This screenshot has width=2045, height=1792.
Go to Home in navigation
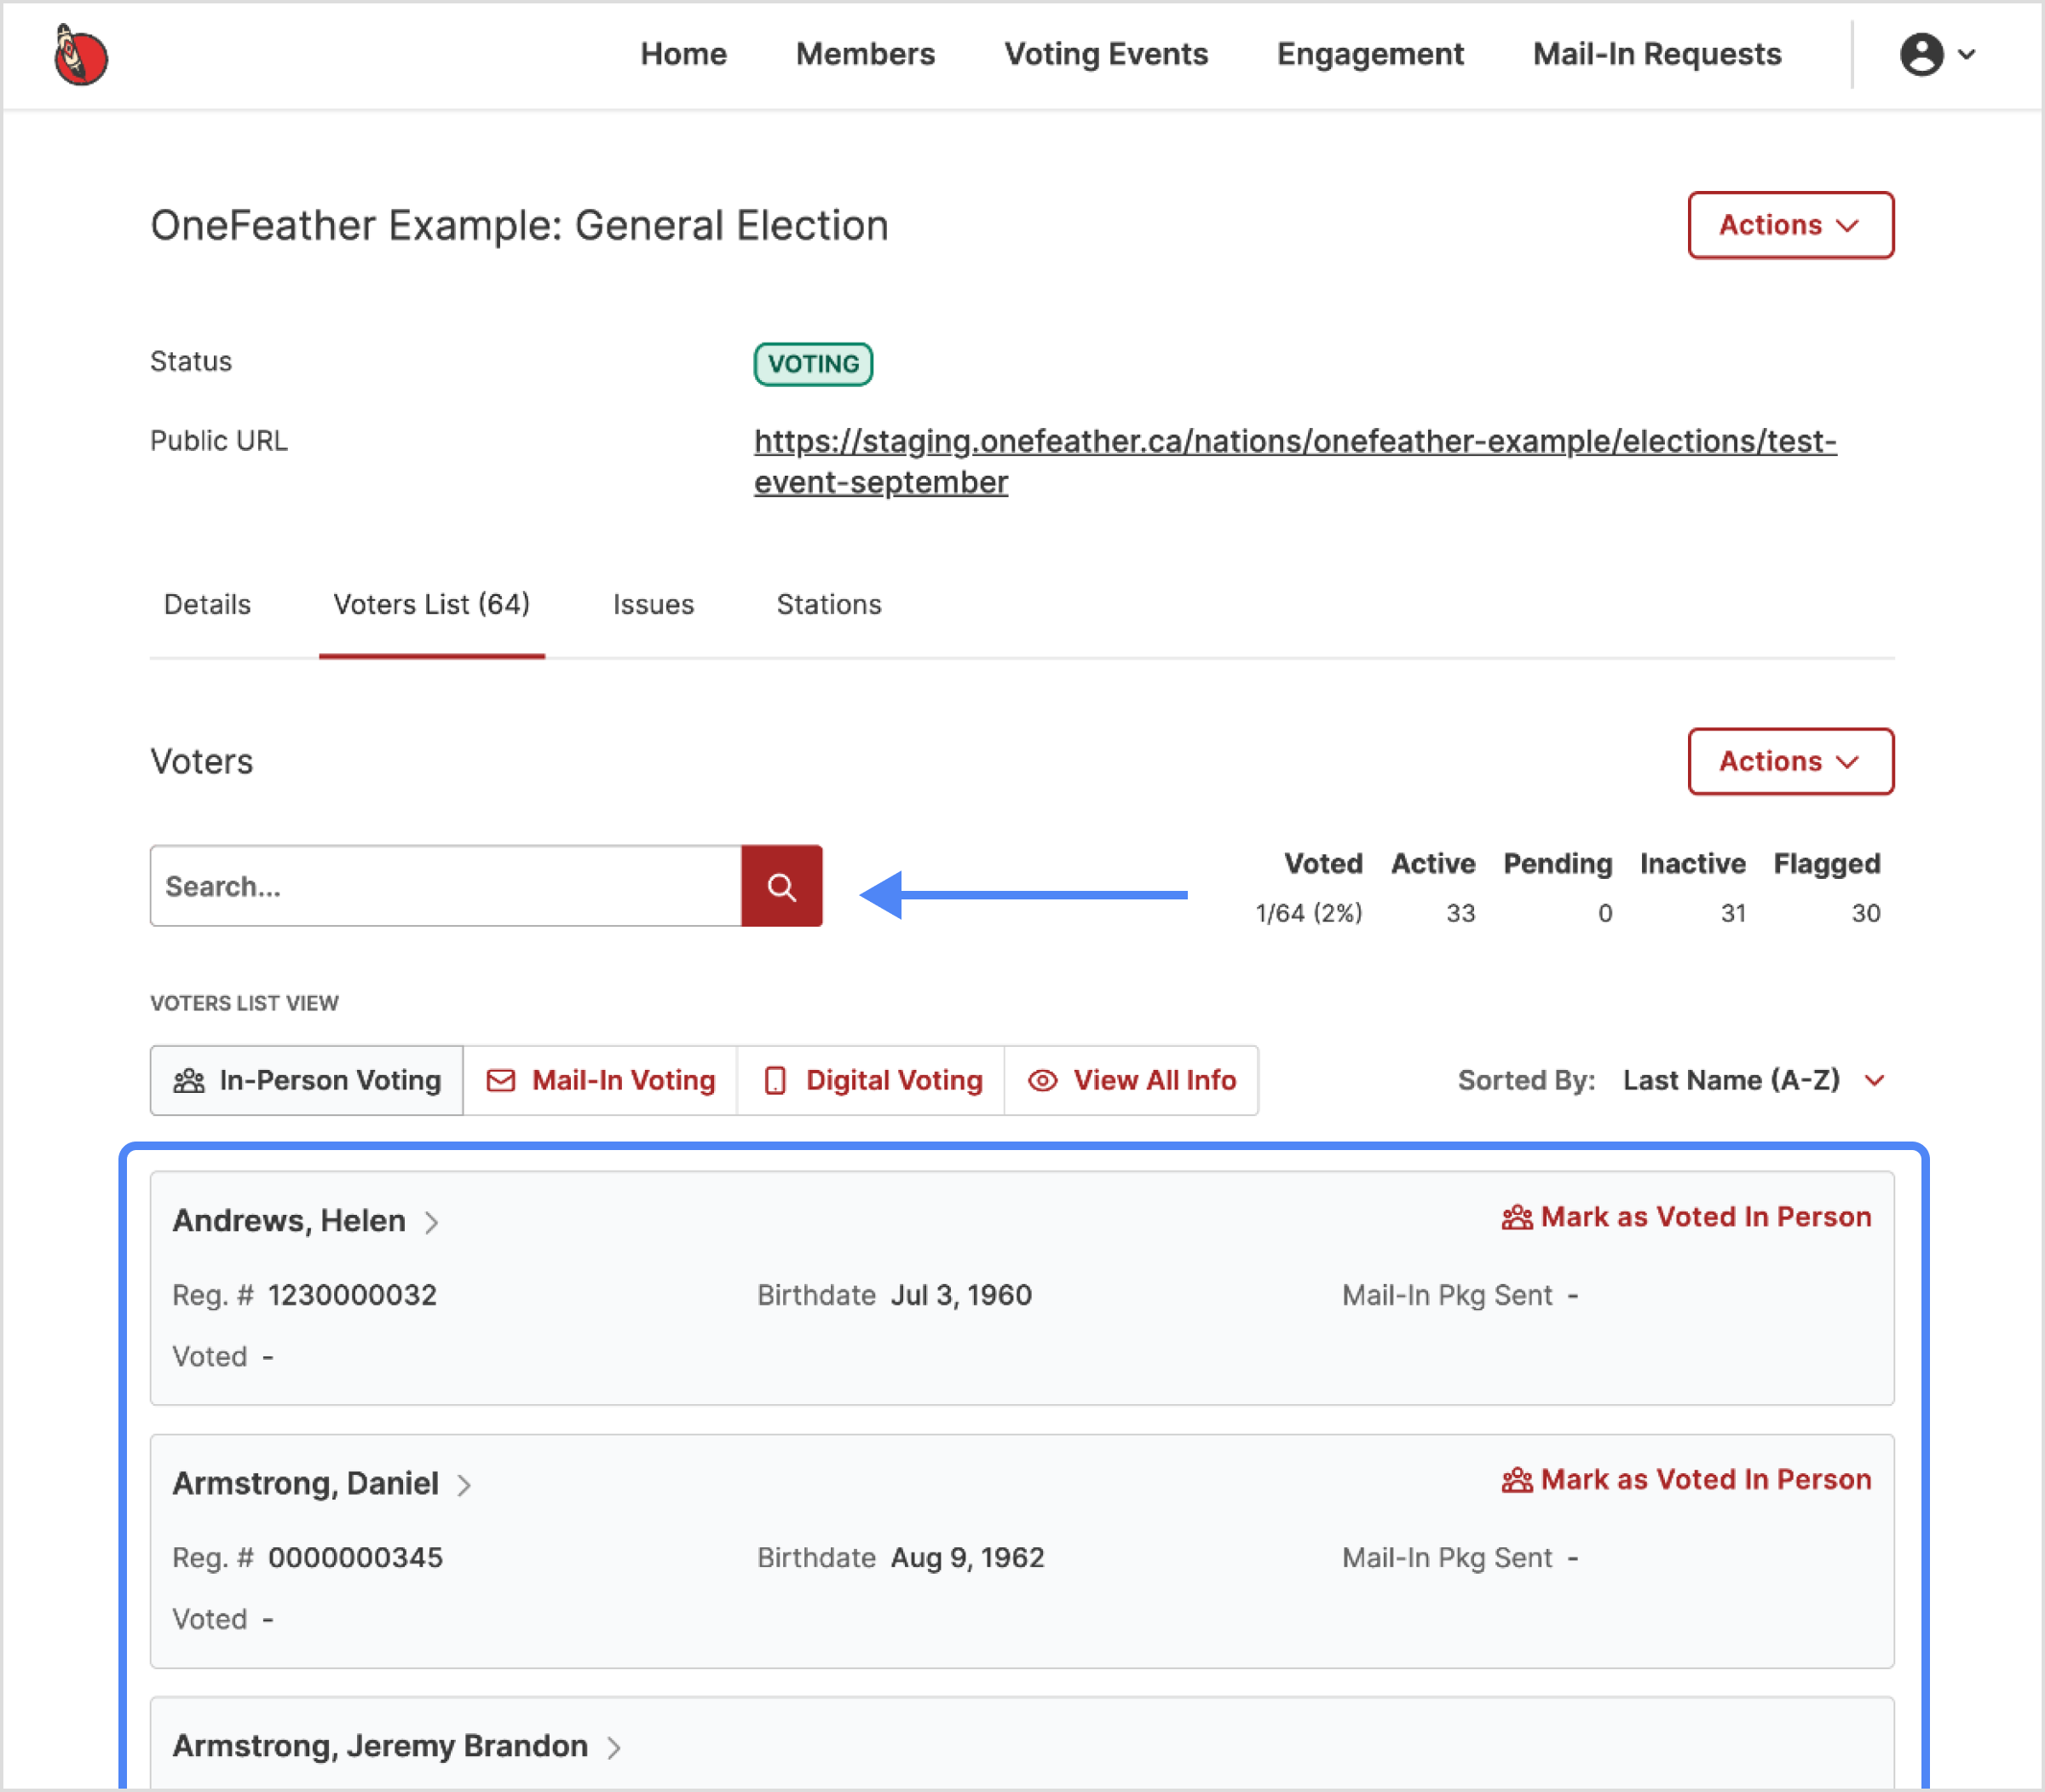[x=683, y=54]
